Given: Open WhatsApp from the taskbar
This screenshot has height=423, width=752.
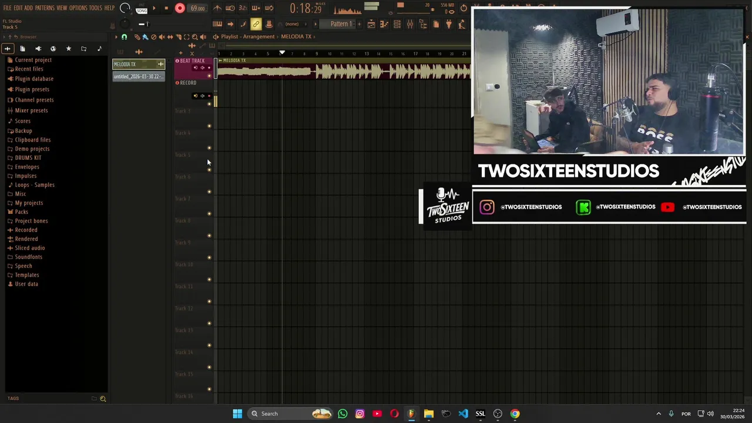Looking at the screenshot, I should click(343, 414).
